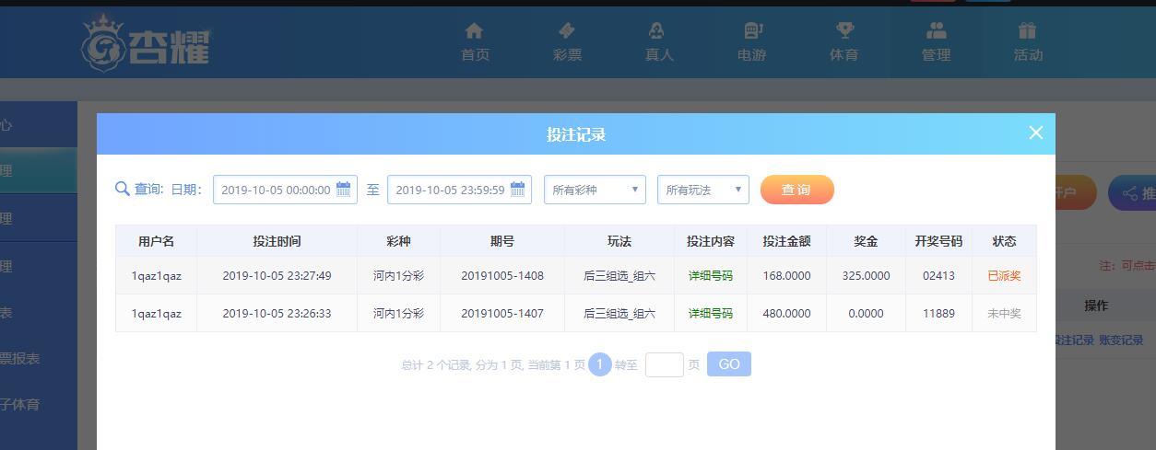Open 详细号码 for period 20191005-1408
The image size is (1156, 450).
pyautogui.click(x=710, y=275)
